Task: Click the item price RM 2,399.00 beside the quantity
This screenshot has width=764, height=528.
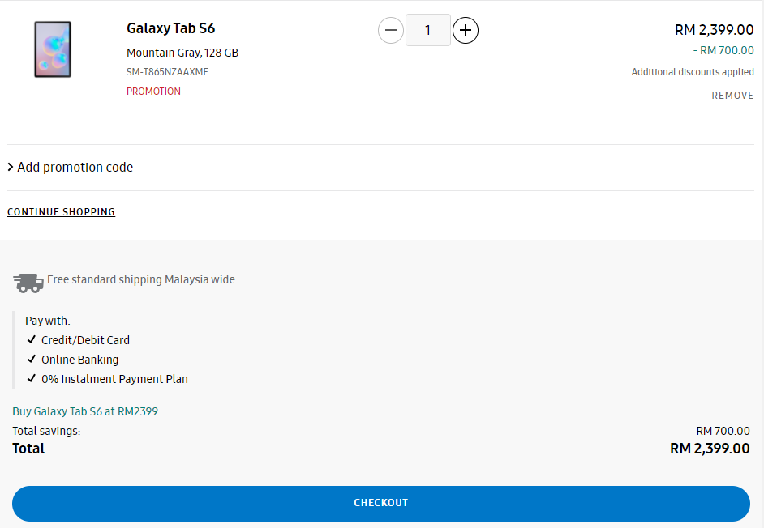Action: [715, 30]
